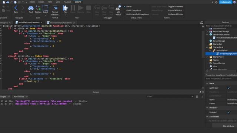Expand the ReplicatedStorage tree node
The height and width of the screenshot is (133, 237).
[207, 31]
